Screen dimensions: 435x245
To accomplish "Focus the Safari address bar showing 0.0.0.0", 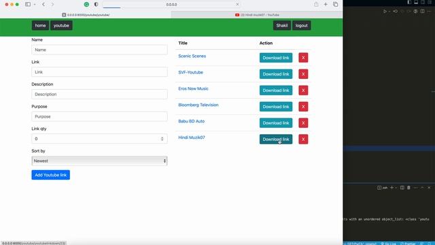I will (x=171, y=5).
